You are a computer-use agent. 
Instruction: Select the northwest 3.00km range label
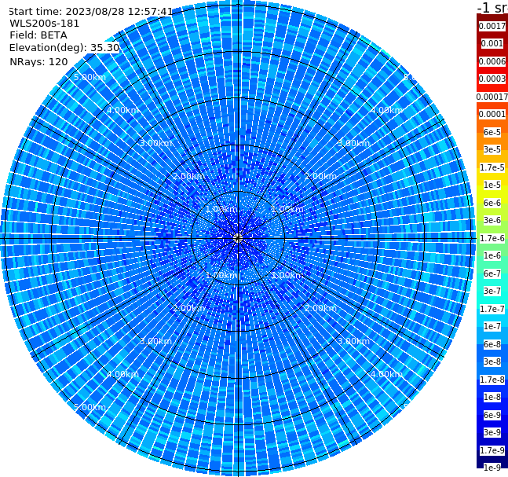155,143
